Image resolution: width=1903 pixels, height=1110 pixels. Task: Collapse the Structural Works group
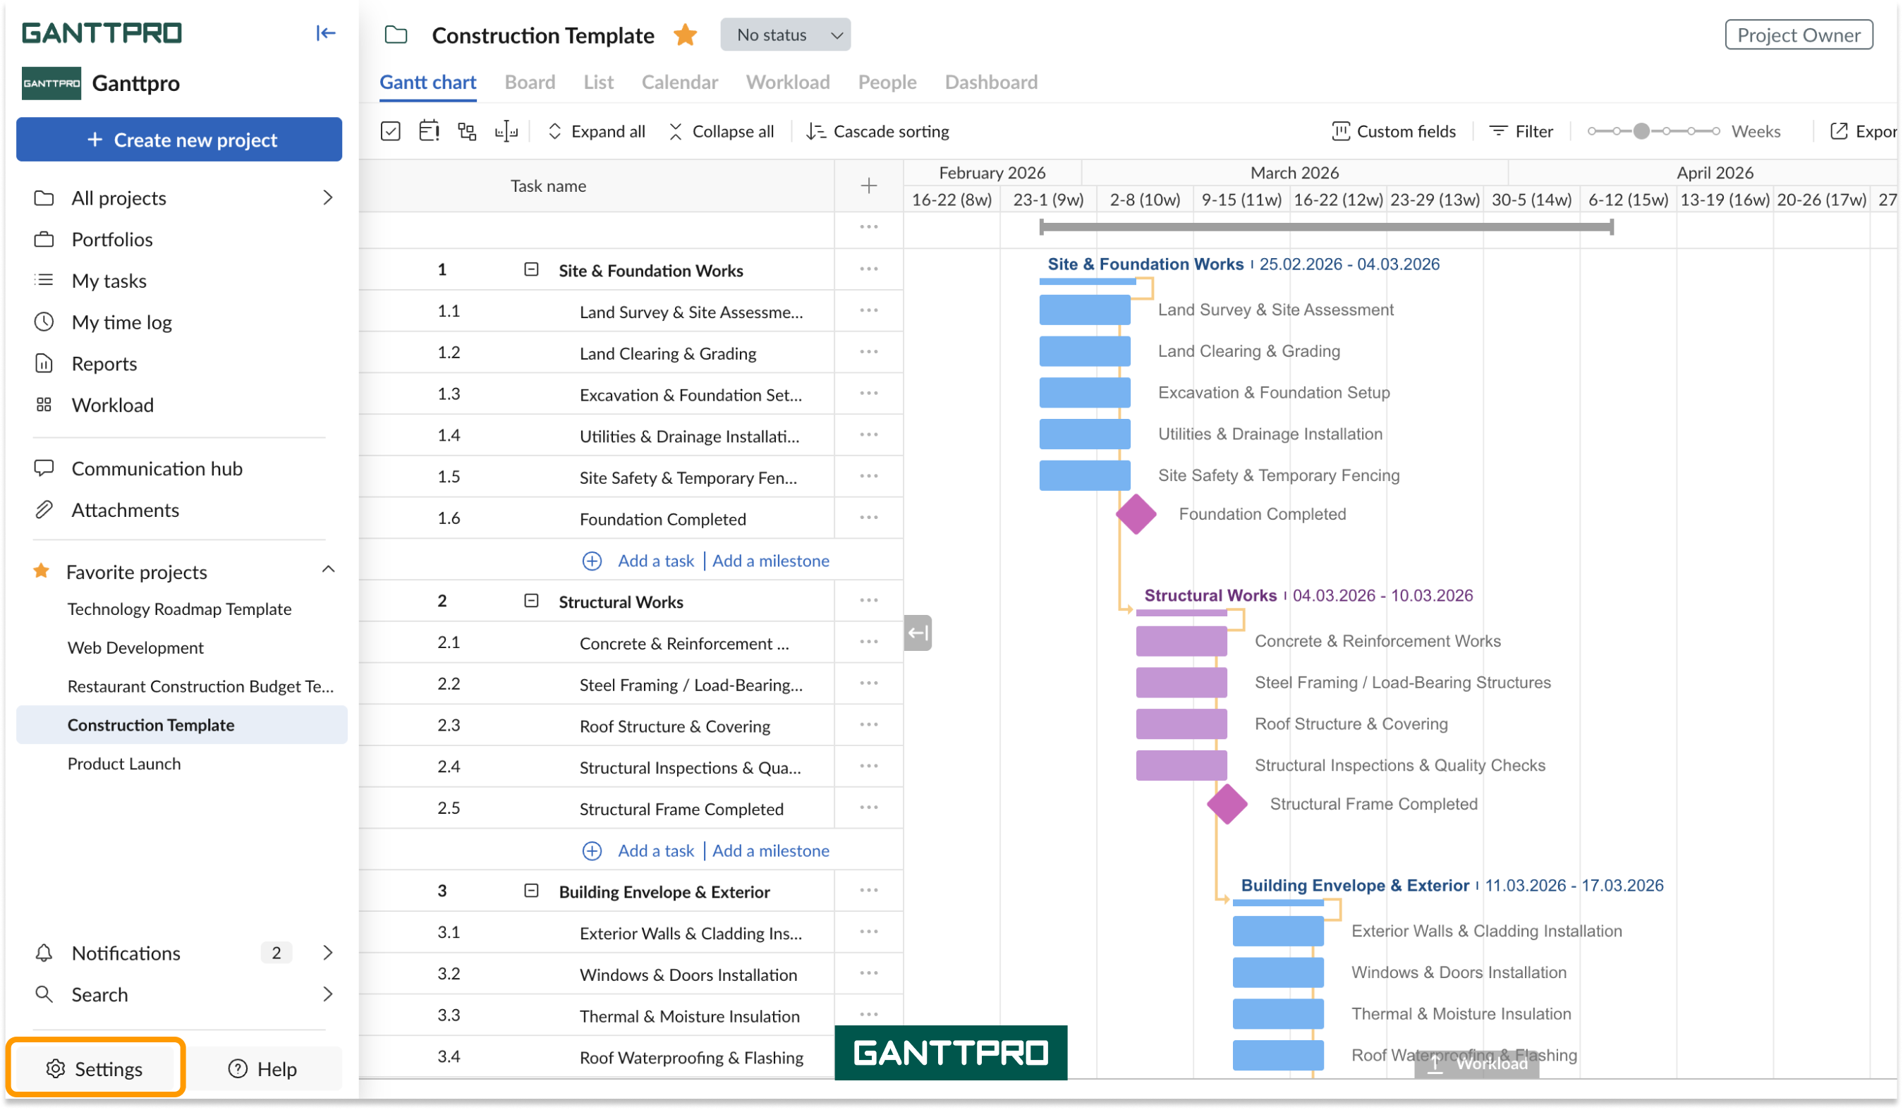point(531,601)
